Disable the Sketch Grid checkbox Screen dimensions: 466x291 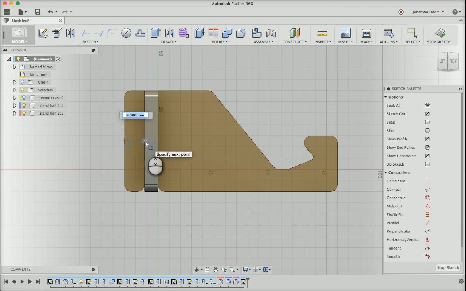click(427, 114)
